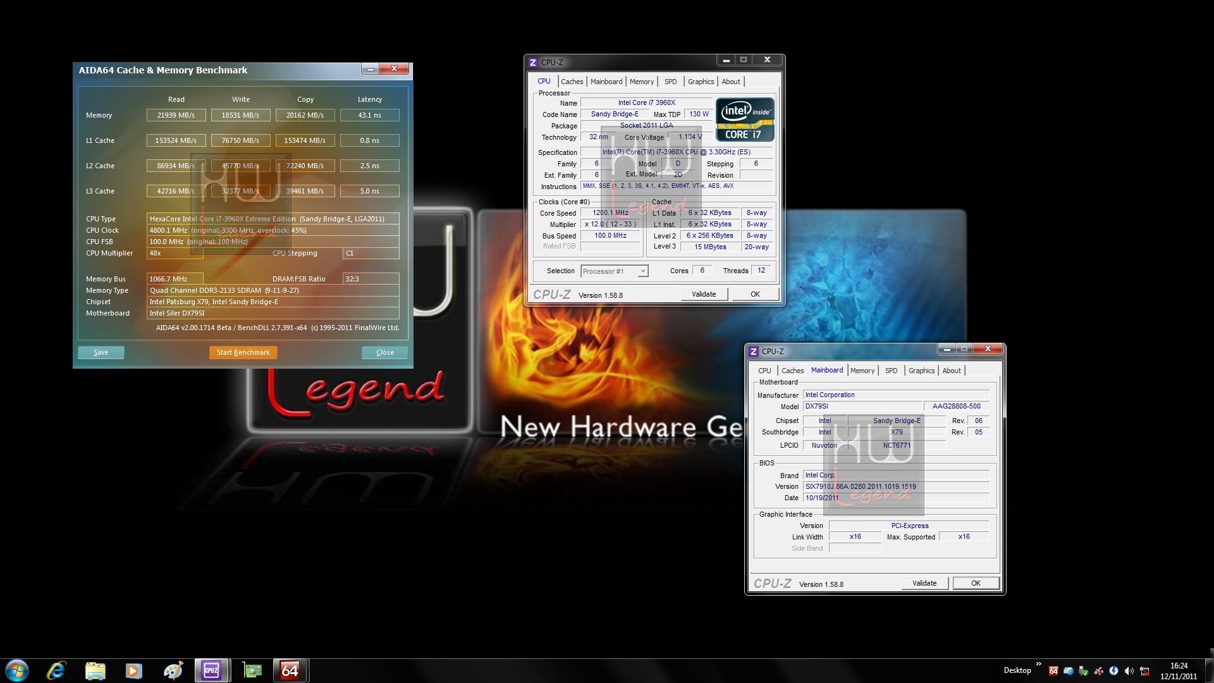Open the clock showing 16:24

click(1179, 671)
